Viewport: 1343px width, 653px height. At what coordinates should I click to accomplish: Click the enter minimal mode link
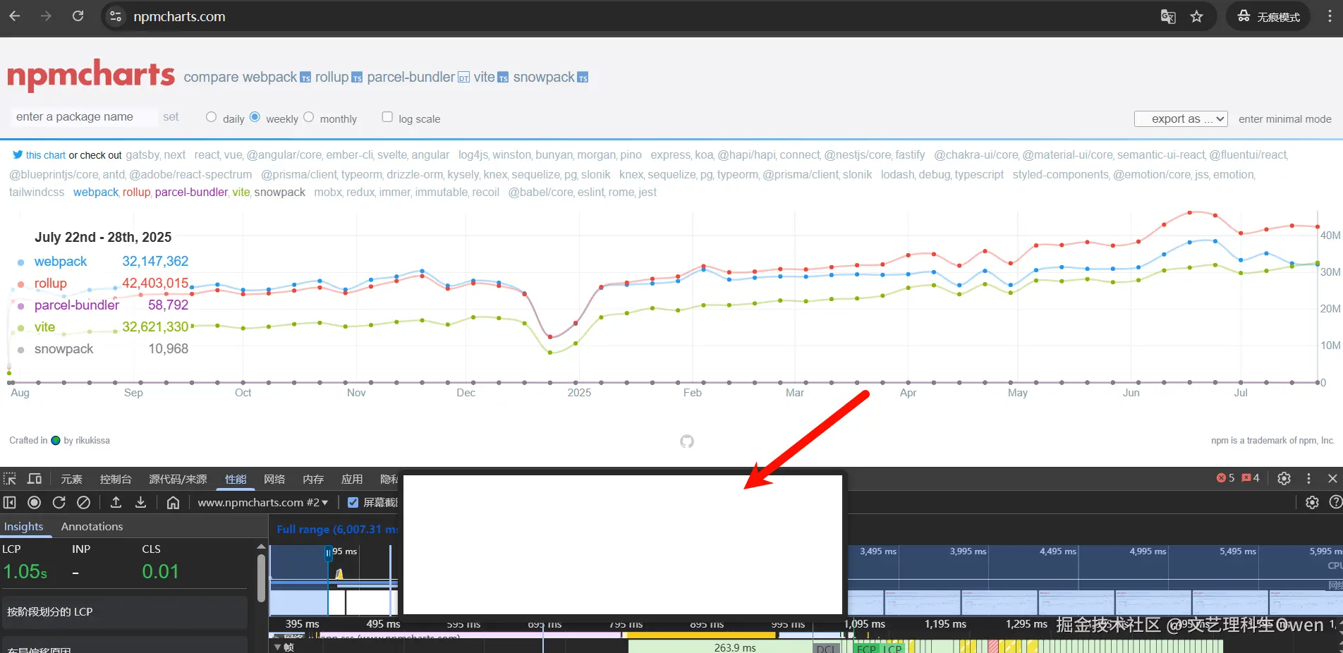tap(1285, 118)
